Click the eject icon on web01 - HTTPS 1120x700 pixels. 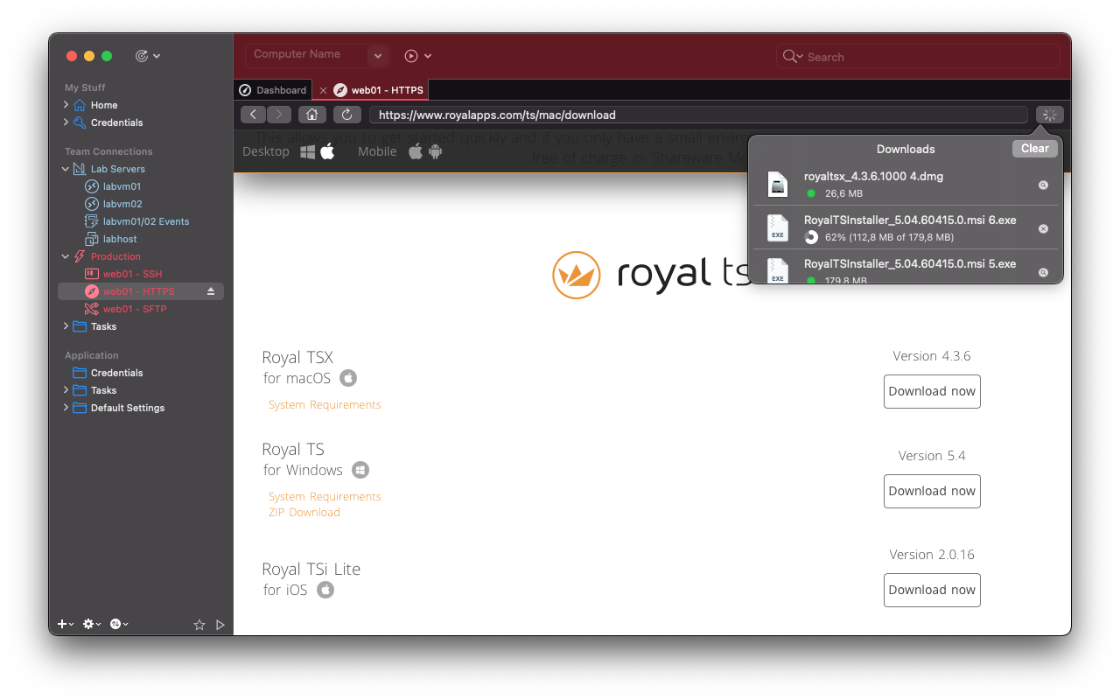pyautogui.click(x=211, y=291)
